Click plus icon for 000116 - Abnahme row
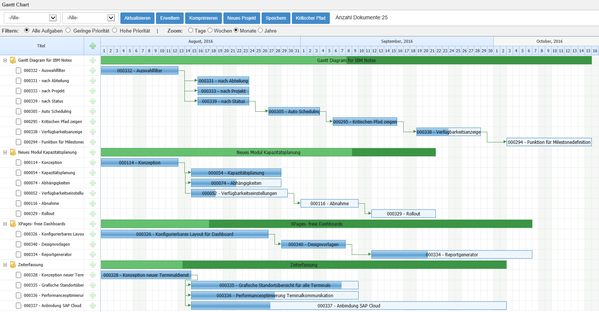This screenshot has width=599, height=312. point(93,203)
